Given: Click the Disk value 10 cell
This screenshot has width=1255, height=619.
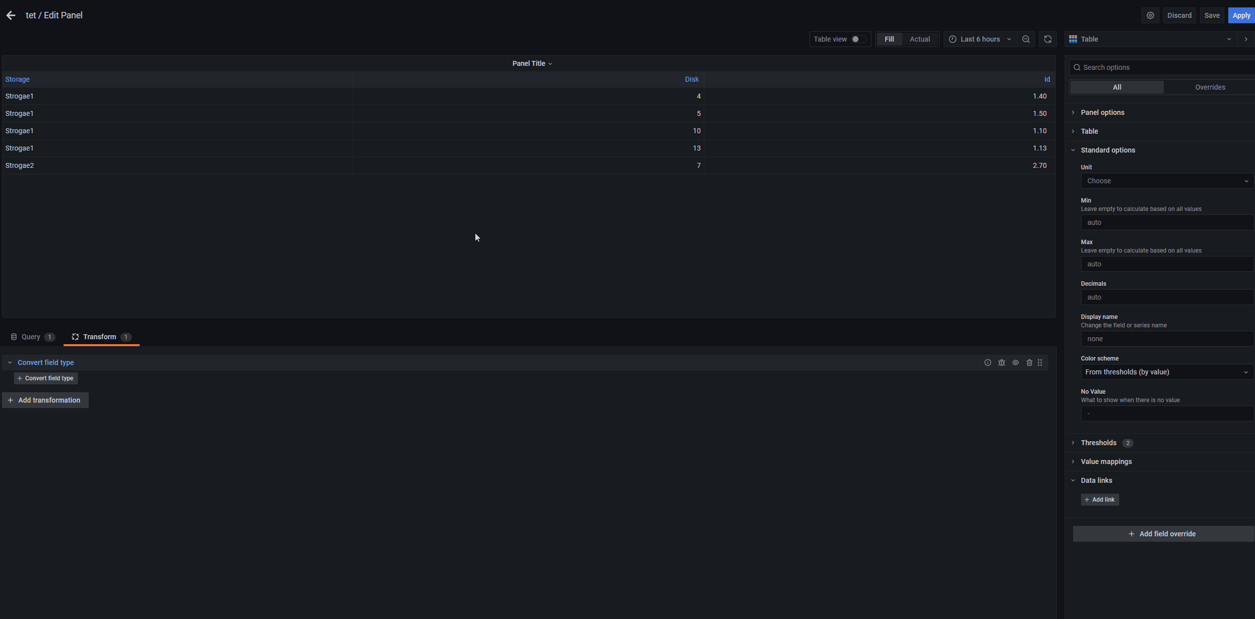Looking at the screenshot, I should click(528, 131).
